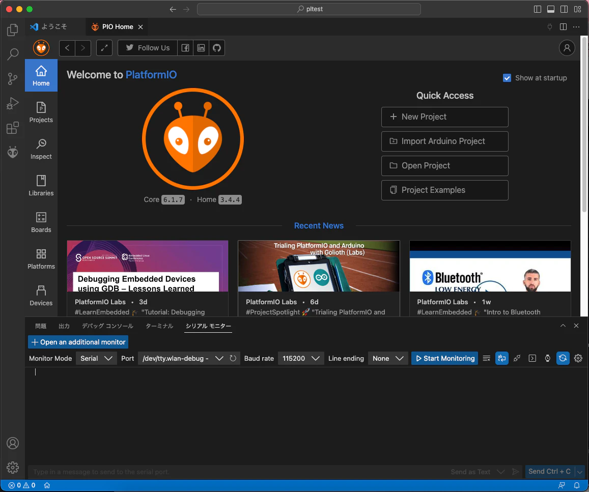This screenshot has width=589, height=492.
Task: Expand PIO Home to full view
Action: coord(104,48)
